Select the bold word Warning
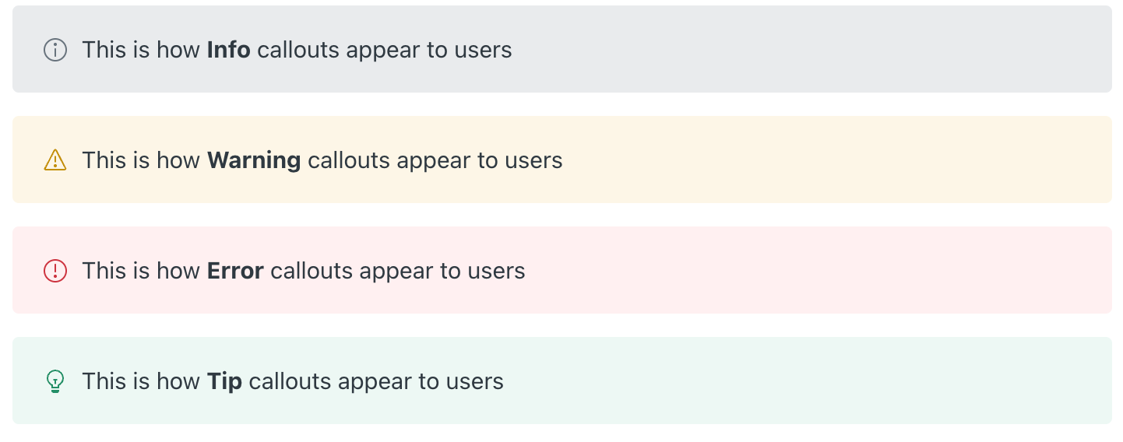Screen dimensions: 1123x442 pos(254,160)
